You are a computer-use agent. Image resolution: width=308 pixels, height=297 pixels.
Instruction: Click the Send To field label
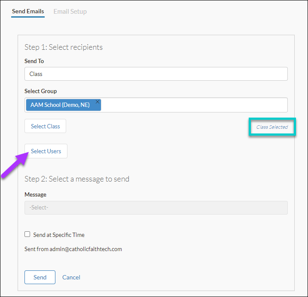click(x=34, y=61)
